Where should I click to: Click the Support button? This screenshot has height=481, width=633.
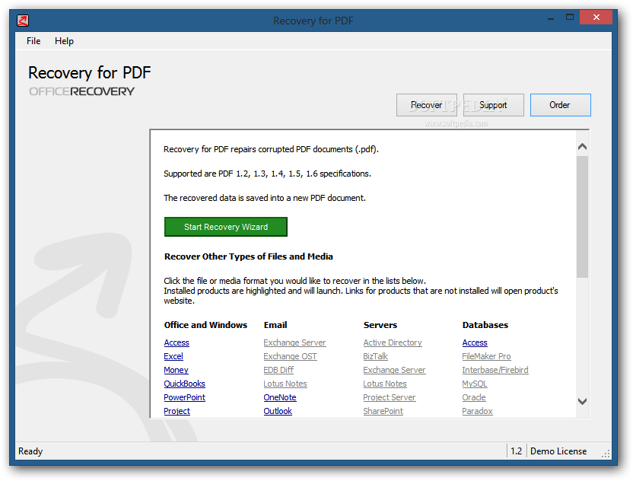point(493,105)
